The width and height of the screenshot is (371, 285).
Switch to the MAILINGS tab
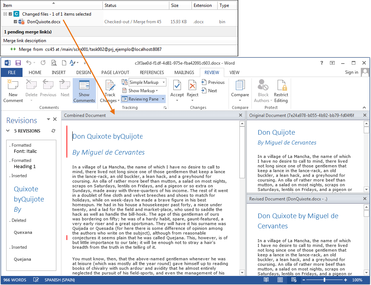pyautogui.click(x=184, y=73)
